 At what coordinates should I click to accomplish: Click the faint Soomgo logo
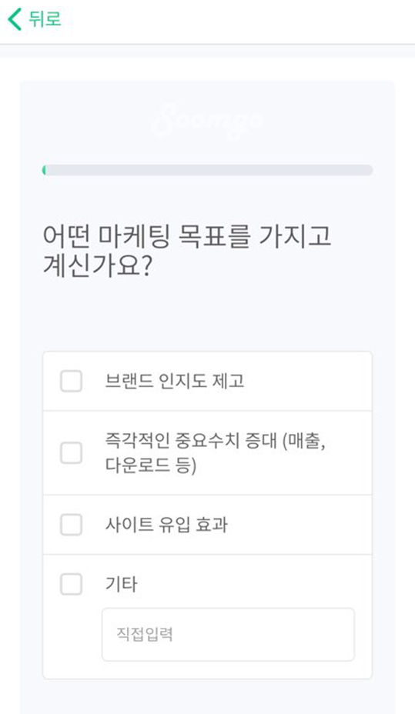(207, 121)
